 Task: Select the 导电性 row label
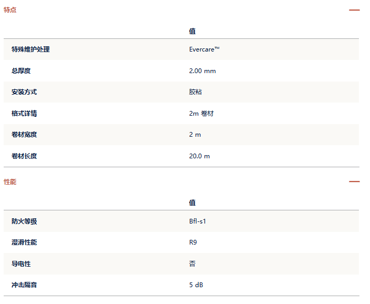tap(21, 264)
